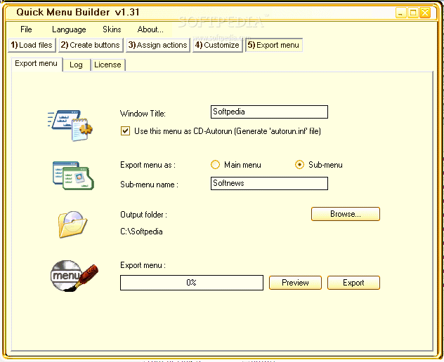The height and width of the screenshot is (362, 444).
Task: Click the C:\Softpedia output path text
Action: [x=142, y=232]
